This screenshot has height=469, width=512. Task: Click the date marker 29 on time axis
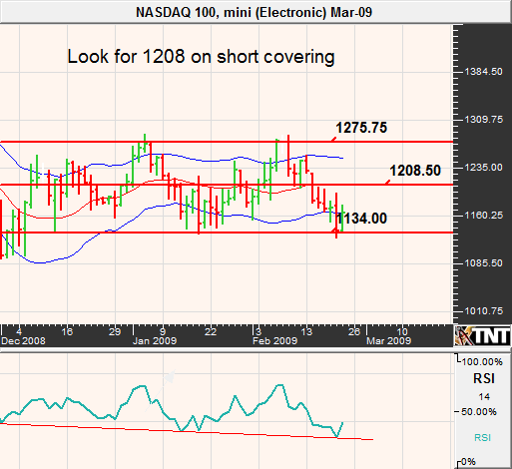tap(115, 331)
